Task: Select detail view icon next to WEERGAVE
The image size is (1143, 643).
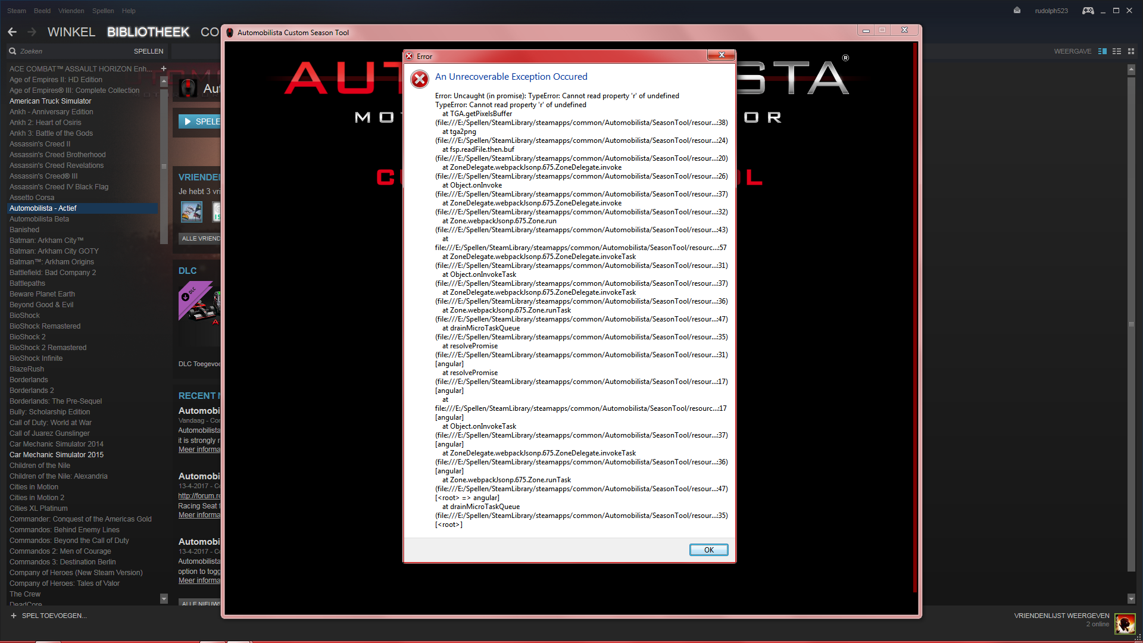Action: (x=1103, y=51)
